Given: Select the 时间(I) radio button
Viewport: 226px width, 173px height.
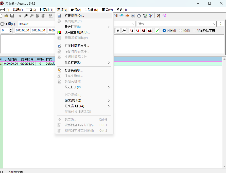Looking at the screenshot, I should click(164, 31).
